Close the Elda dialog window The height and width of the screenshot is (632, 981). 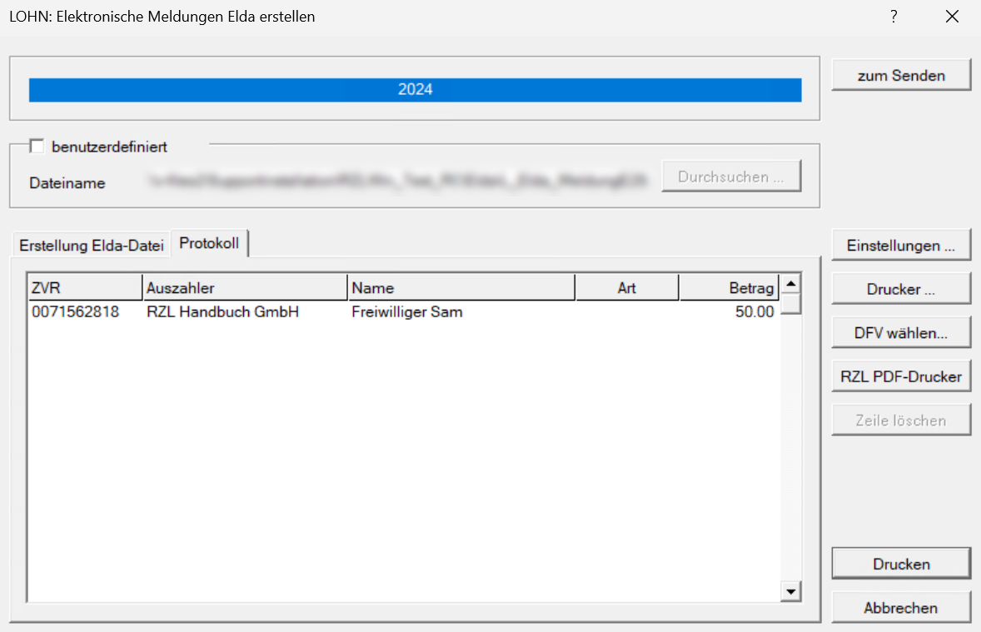click(953, 17)
